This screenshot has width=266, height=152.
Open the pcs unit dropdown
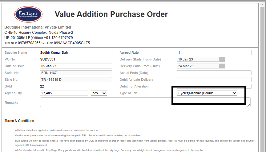[99, 93]
